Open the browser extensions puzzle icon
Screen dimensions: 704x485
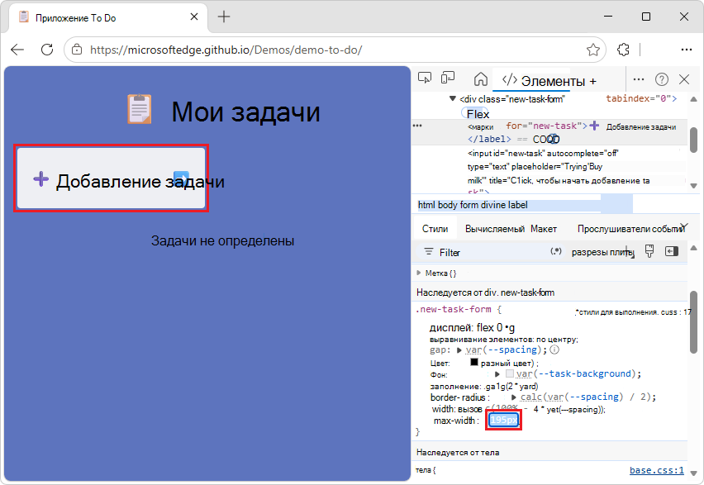pyautogui.click(x=623, y=50)
